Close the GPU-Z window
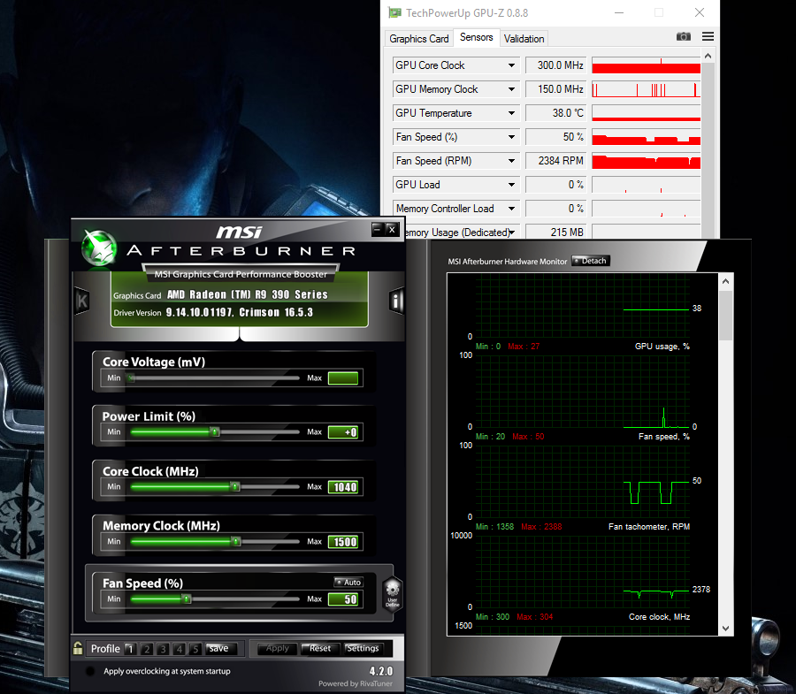 [700, 12]
